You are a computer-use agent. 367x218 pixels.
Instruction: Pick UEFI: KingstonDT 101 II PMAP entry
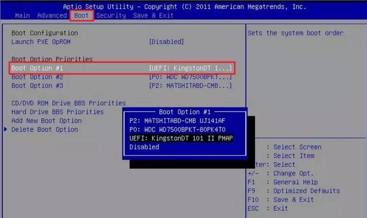coord(181,138)
